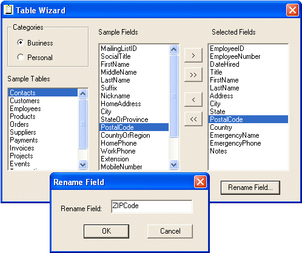This screenshot has width=302, height=253.
Task: Select Products in Sample Tables
Action: click(x=43, y=116)
